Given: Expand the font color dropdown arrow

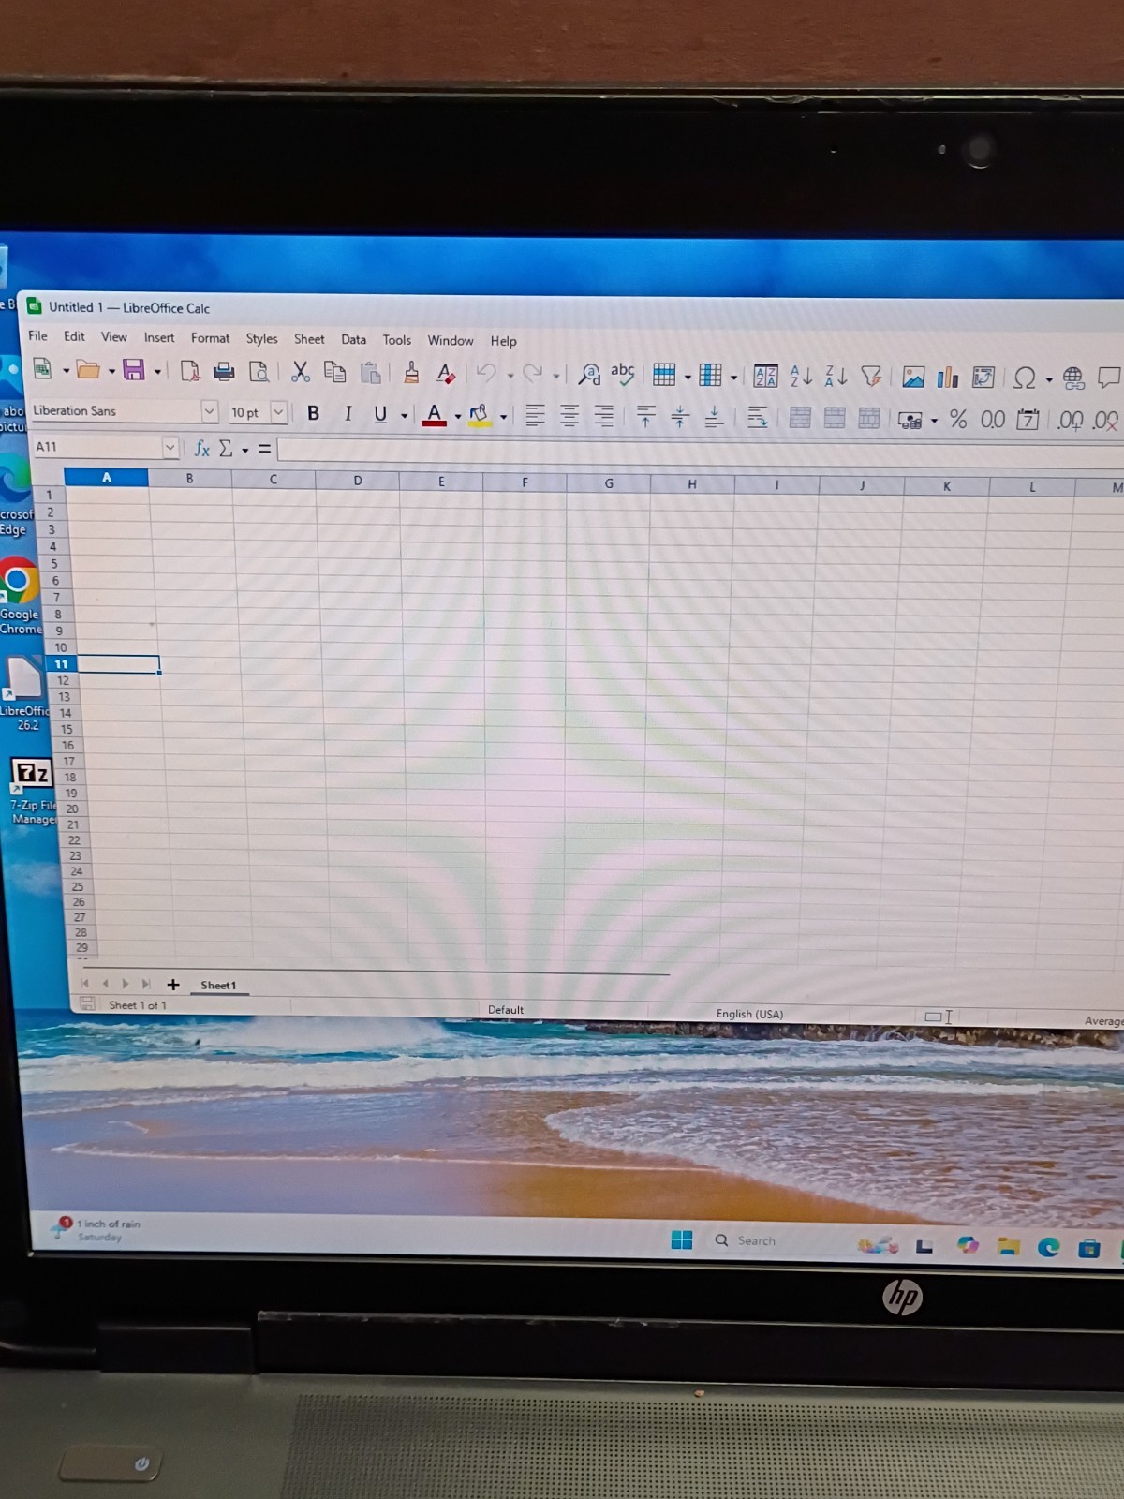Looking at the screenshot, I should pos(458,417).
